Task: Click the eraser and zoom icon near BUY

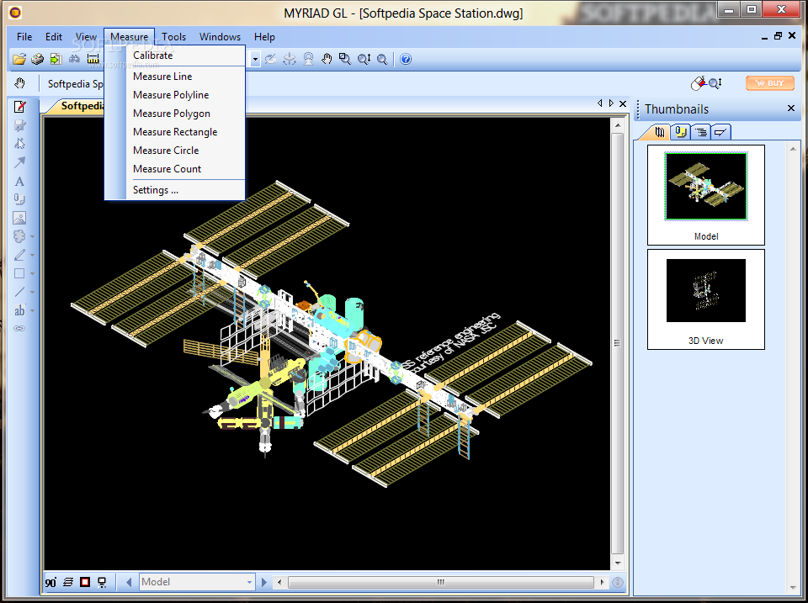Action: tap(706, 83)
